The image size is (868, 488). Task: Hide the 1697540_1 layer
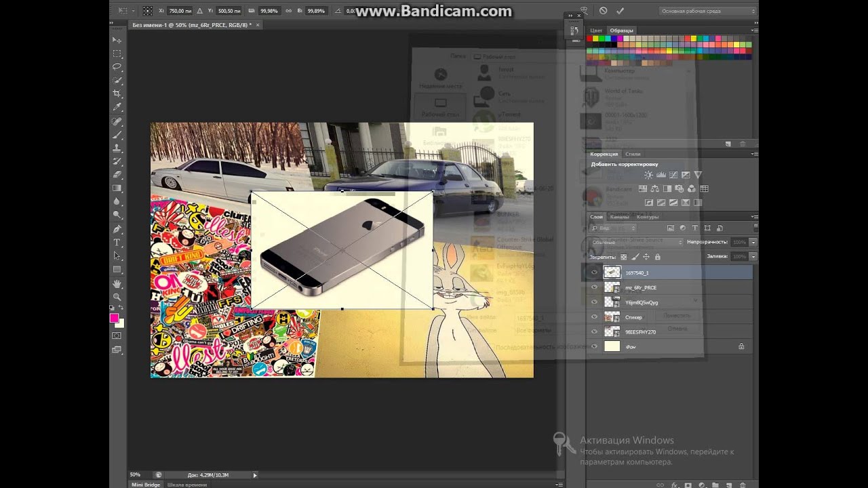[594, 272]
